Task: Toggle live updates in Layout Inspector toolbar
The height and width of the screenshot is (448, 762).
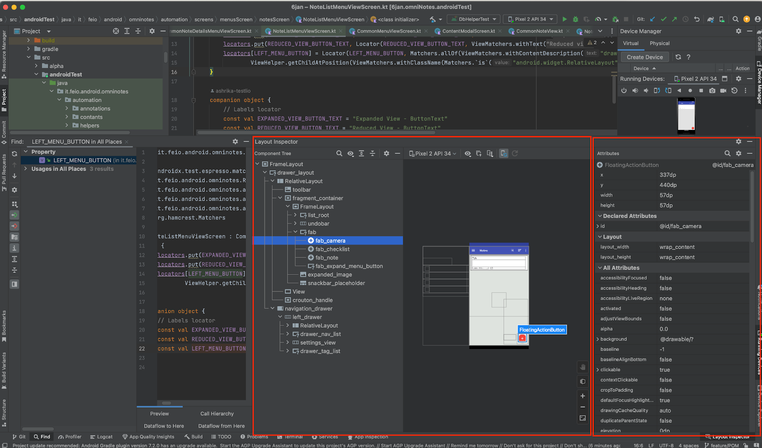Action: [504, 153]
